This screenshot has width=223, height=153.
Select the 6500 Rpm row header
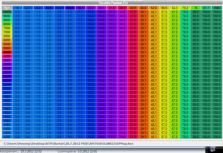pyautogui.click(x=7, y=36)
